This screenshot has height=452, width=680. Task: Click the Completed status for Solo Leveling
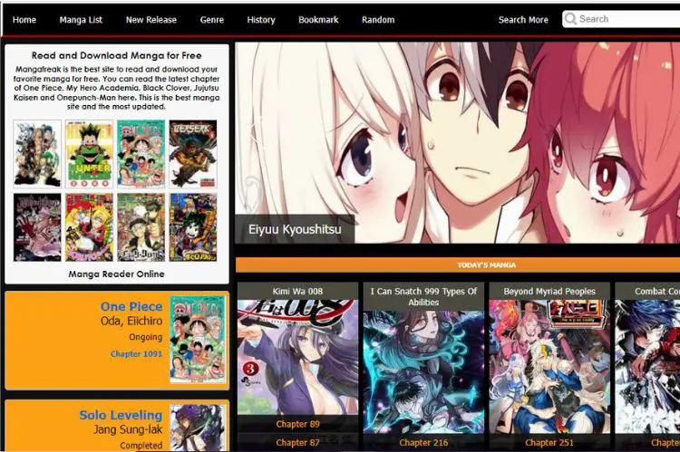[x=141, y=446]
